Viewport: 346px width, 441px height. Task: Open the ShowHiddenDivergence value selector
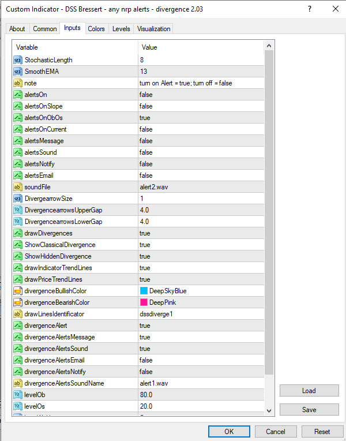(x=201, y=256)
